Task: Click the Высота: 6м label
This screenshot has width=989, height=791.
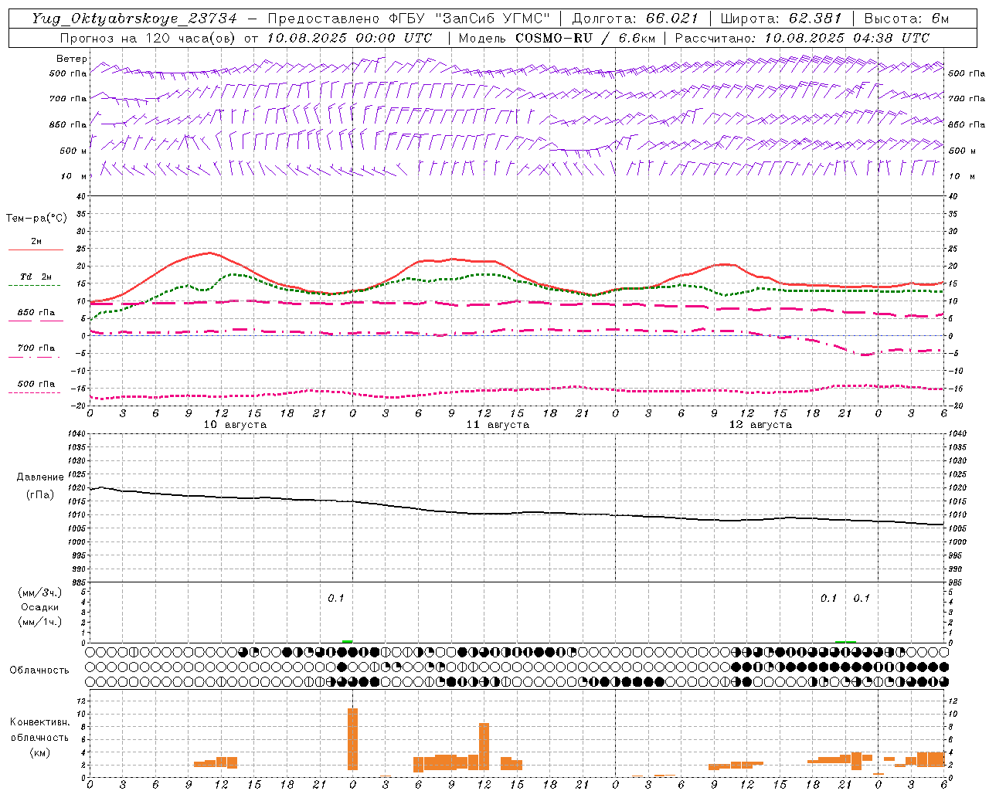Action: click(x=906, y=19)
